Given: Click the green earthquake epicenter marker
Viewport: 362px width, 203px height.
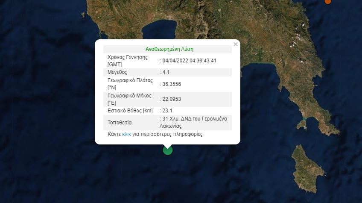Looking at the screenshot, I should 168,150.
